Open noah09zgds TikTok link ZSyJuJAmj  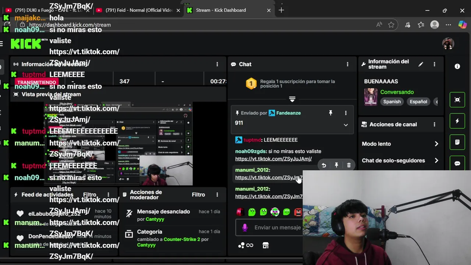pos(273,159)
